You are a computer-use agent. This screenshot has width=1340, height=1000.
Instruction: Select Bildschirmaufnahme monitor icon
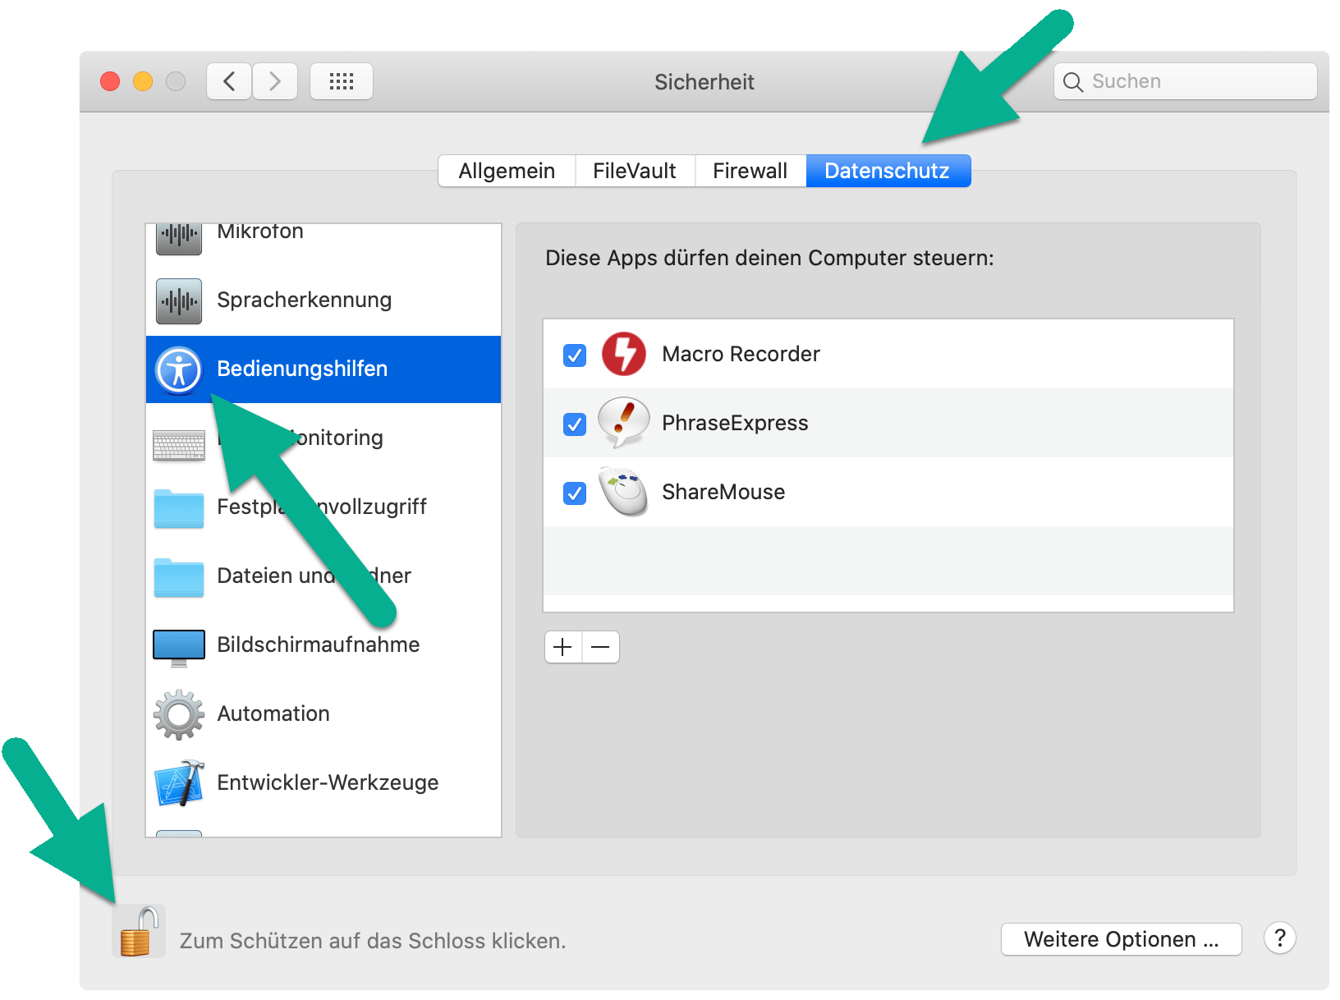[x=179, y=646]
